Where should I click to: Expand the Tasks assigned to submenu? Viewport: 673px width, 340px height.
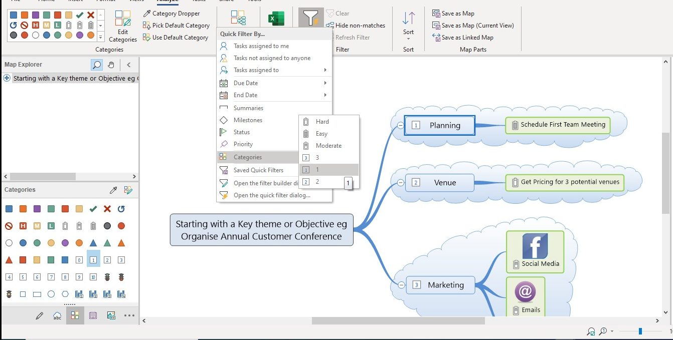point(274,70)
